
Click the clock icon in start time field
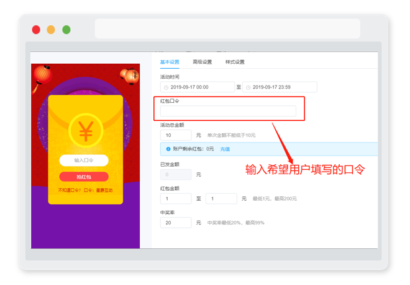(x=166, y=87)
